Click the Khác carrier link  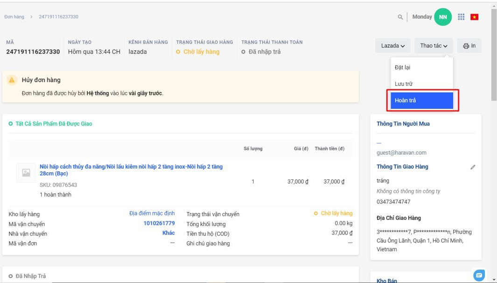pos(168,233)
